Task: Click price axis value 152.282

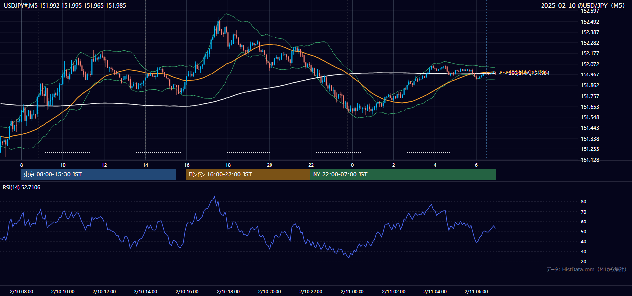Action: tap(590, 43)
